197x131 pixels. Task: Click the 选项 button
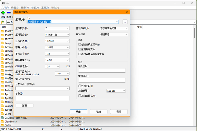(x=25, y=105)
